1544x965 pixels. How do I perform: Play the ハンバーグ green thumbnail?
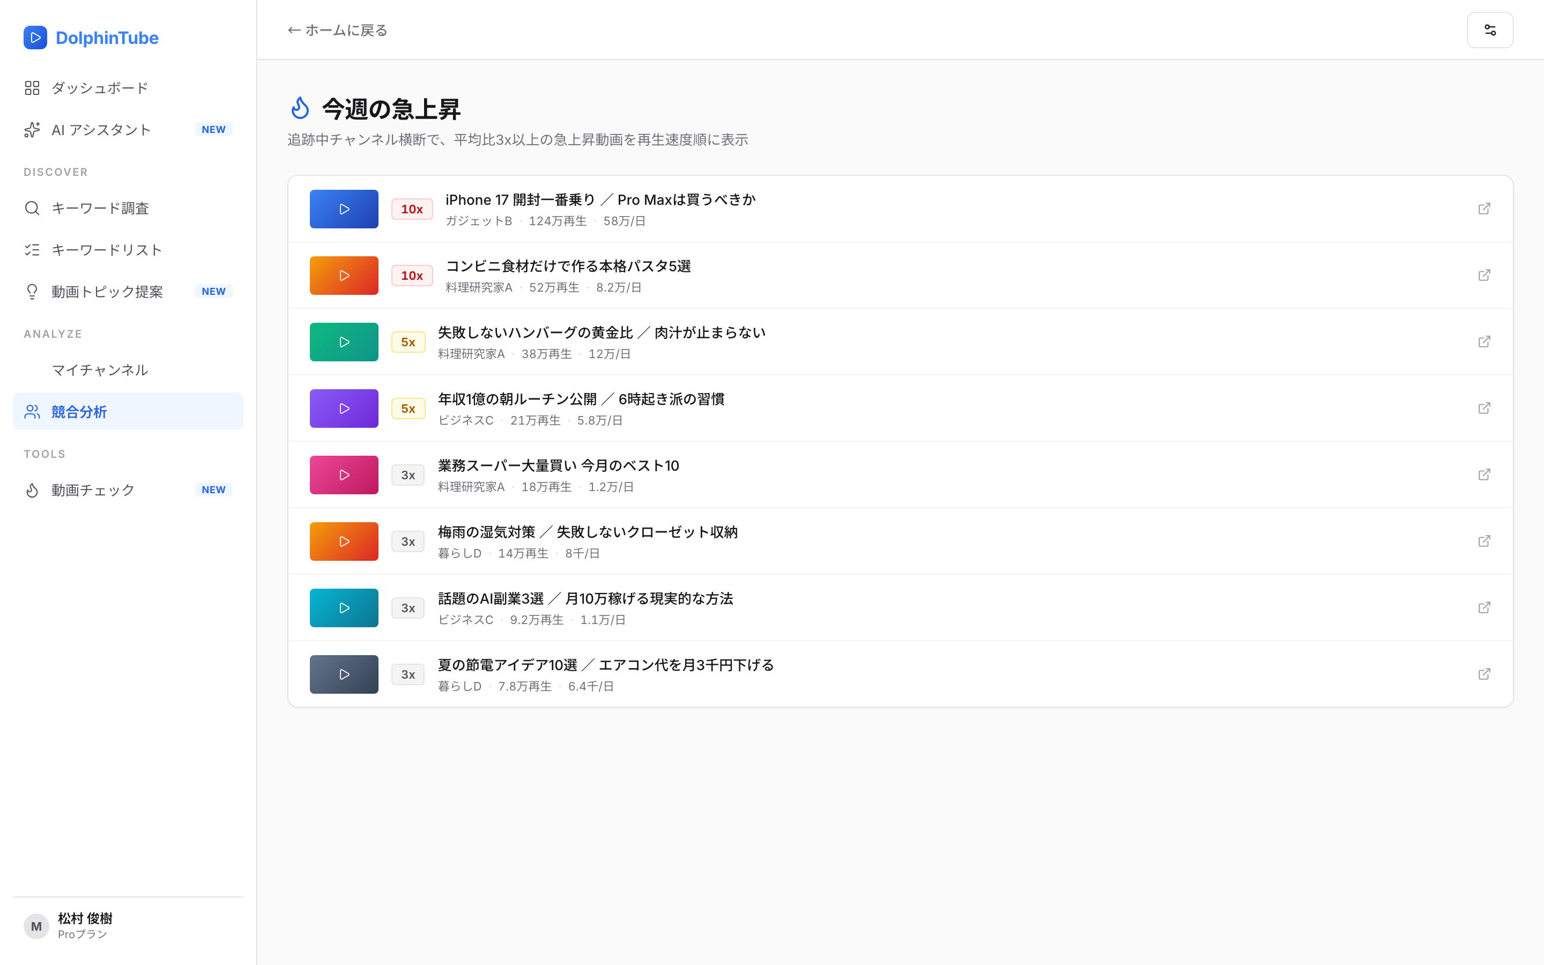344,342
